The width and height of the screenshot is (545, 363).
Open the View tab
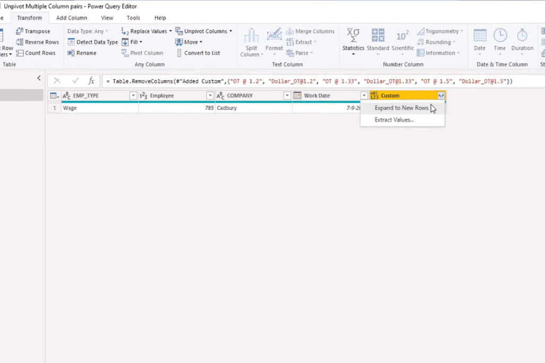click(x=107, y=18)
